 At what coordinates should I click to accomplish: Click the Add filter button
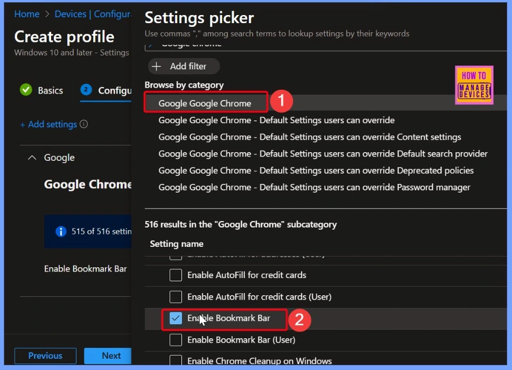(x=184, y=66)
